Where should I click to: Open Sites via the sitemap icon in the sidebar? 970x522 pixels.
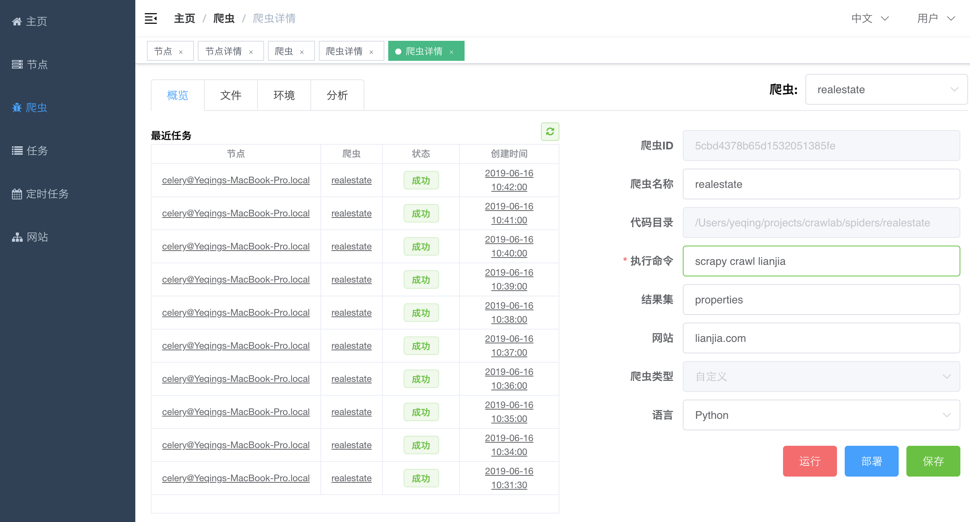point(17,237)
